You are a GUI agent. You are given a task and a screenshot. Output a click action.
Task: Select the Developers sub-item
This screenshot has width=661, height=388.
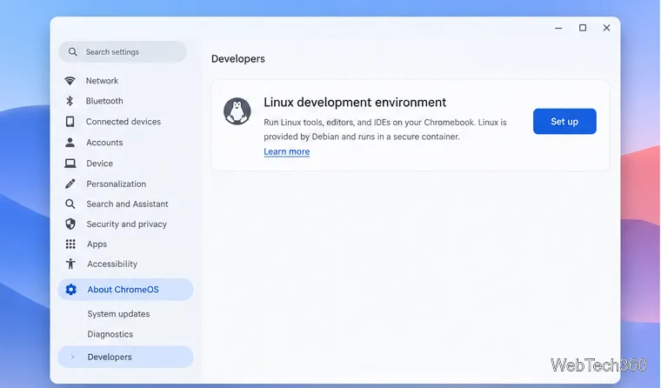click(x=125, y=357)
